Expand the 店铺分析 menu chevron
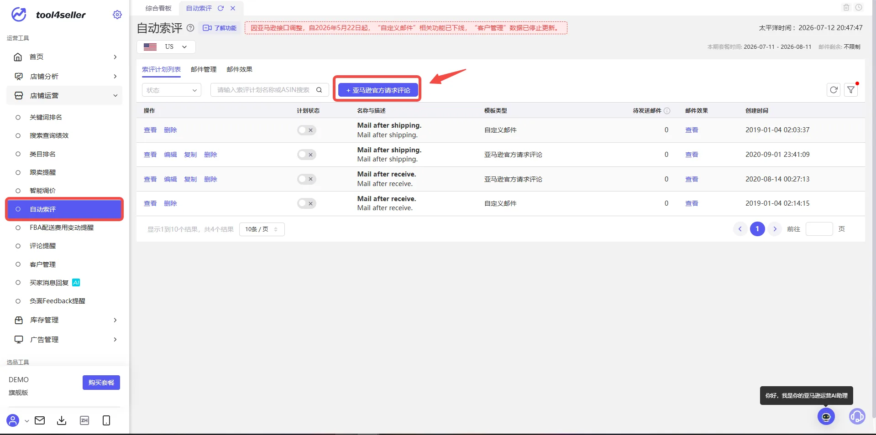The width and height of the screenshot is (876, 435). tap(115, 76)
